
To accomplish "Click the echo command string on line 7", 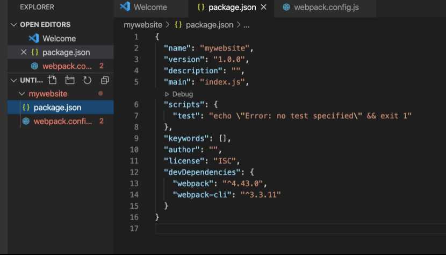I will tap(311, 116).
